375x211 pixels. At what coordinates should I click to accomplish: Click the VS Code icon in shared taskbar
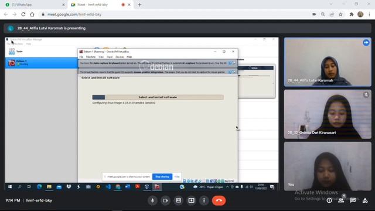point(108,187)
